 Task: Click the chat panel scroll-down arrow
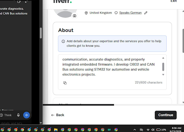tap(41, 123)
